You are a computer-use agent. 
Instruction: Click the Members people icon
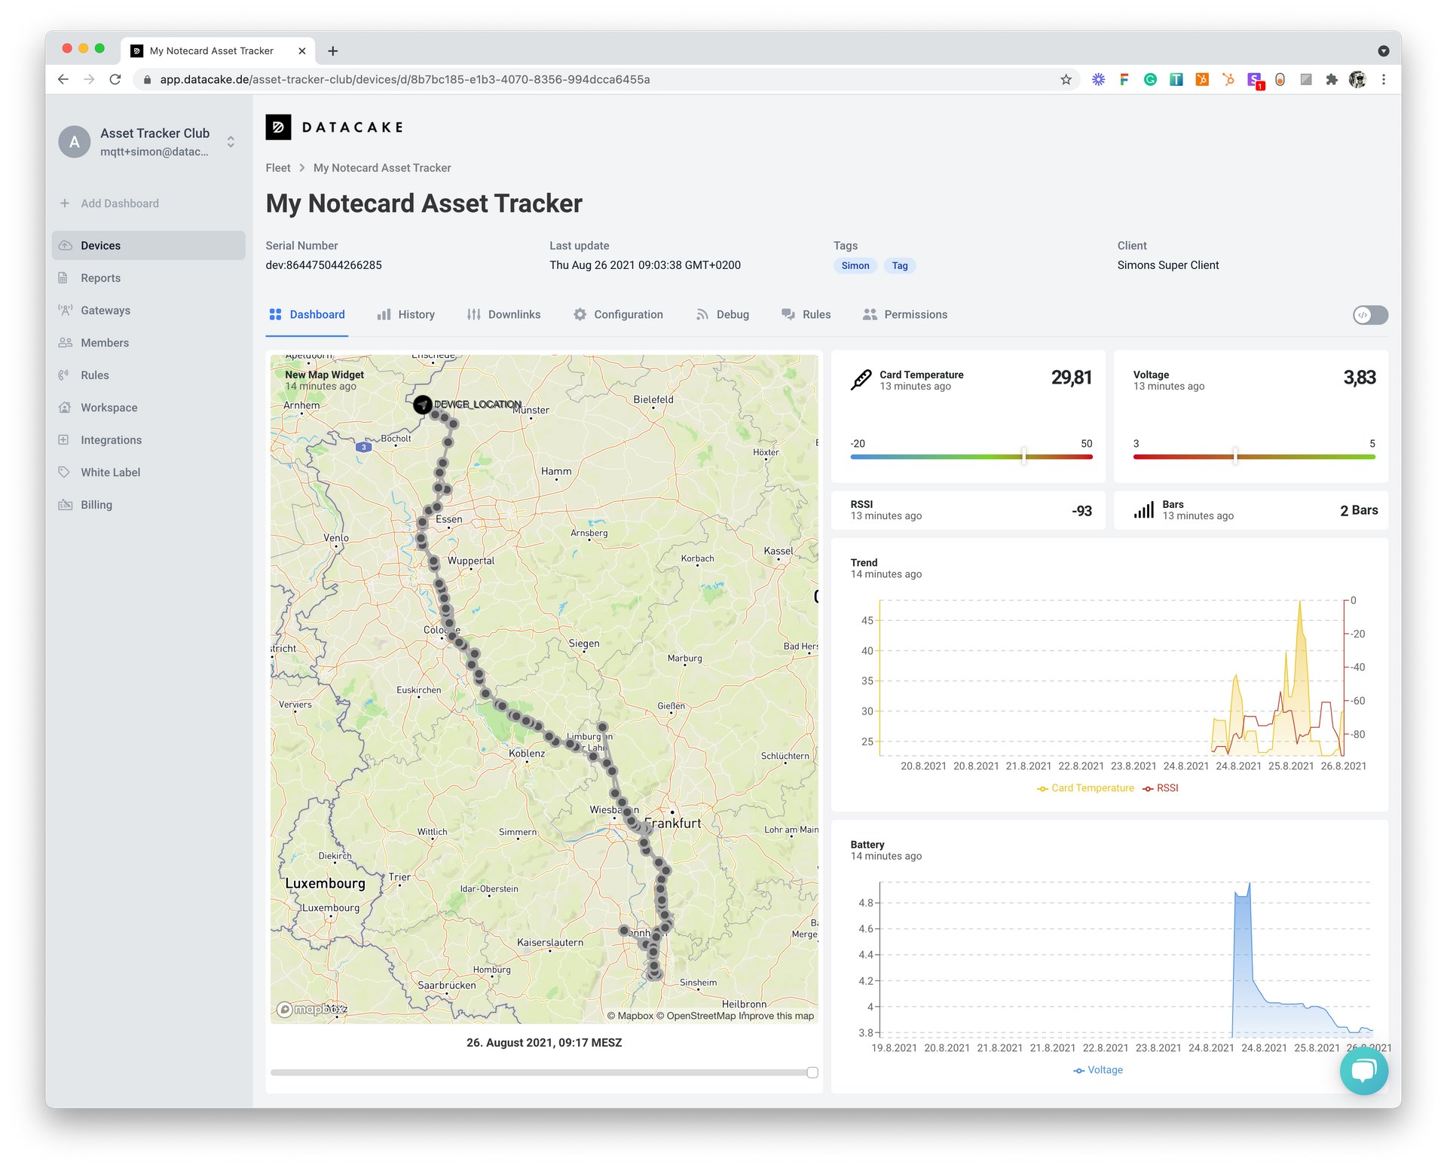[x=66, y=343]
